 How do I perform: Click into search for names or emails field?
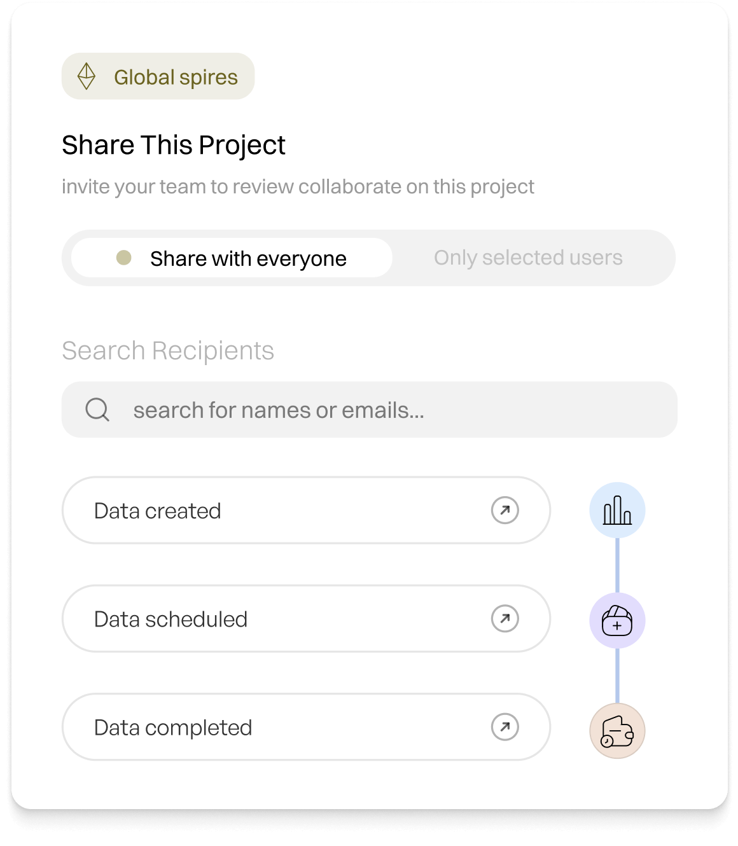(x=370, y=410)
